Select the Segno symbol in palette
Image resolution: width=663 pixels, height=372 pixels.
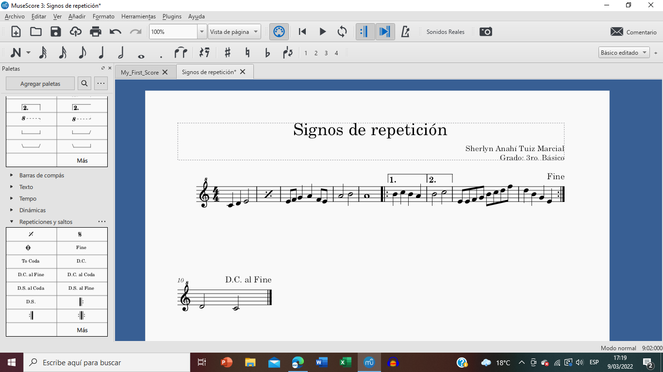[x=82, y=234]
